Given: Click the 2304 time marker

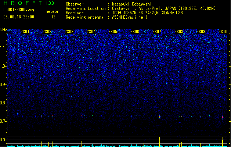Looking at the screenshot, I should pyautogui.click(x=91, y=32).
